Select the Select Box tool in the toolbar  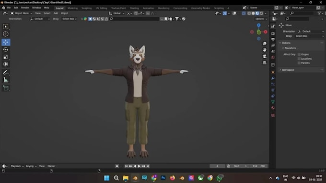[x=6, y=27]
